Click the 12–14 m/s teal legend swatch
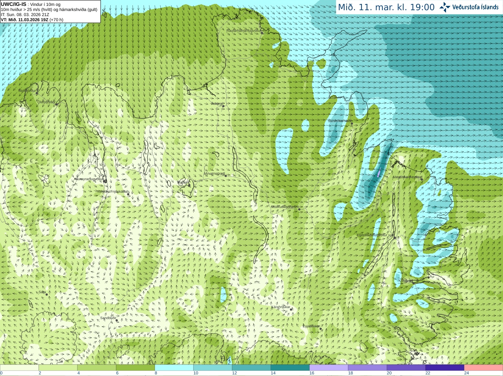The image size is (503, 376). 251,368
